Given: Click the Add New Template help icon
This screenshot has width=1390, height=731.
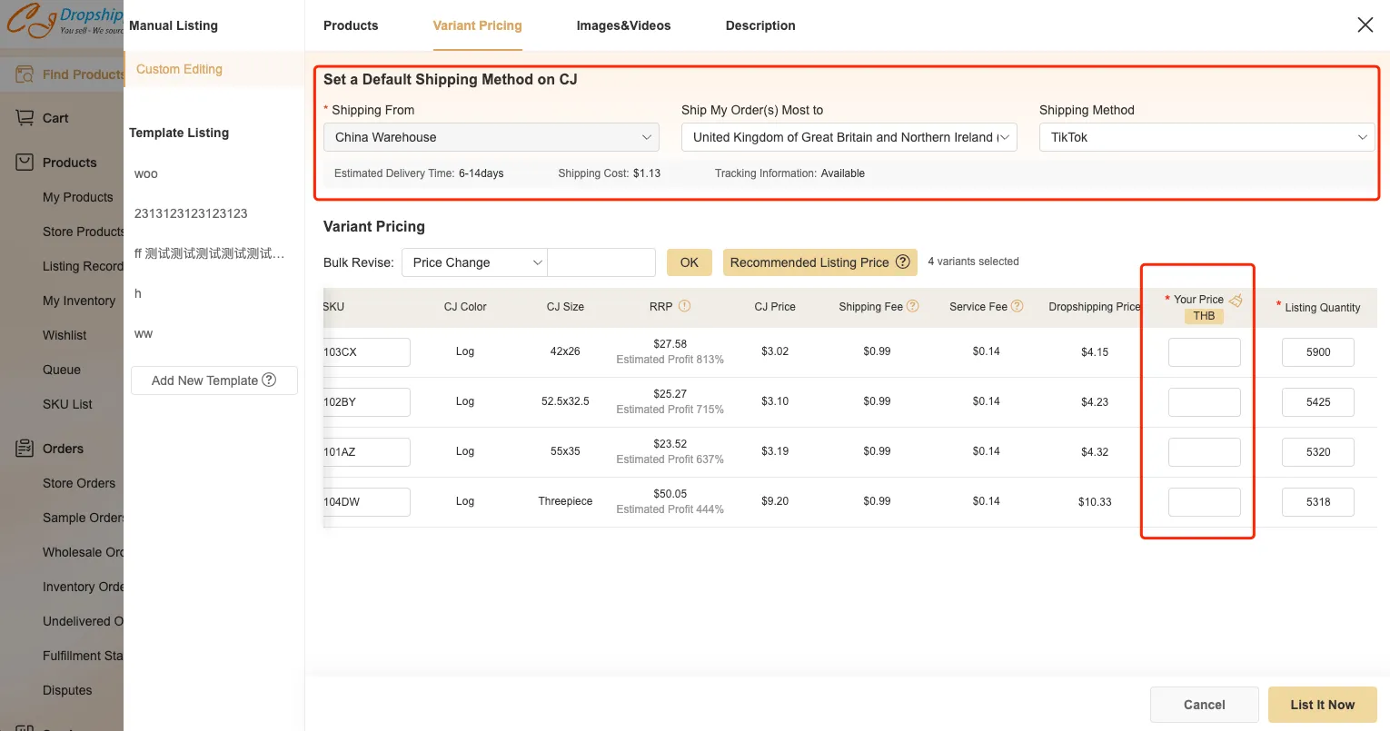Looking at the screenshot, I should (x=269, y=380).
